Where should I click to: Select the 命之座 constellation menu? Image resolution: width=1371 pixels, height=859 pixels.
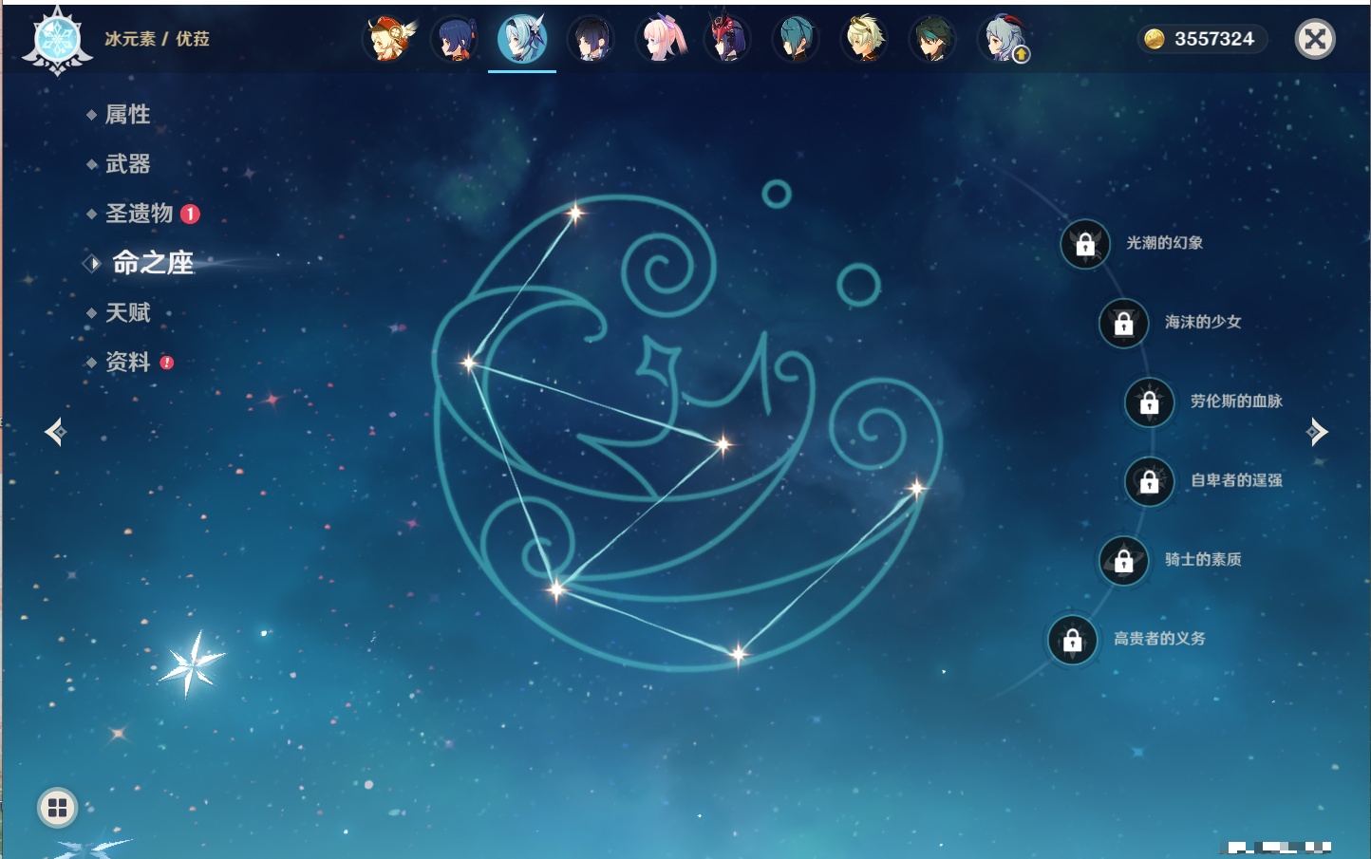[152, 263]
